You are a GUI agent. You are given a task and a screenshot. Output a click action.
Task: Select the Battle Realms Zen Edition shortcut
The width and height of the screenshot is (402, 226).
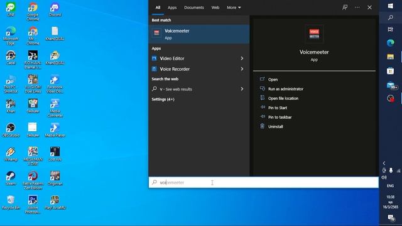coord(33,180)
